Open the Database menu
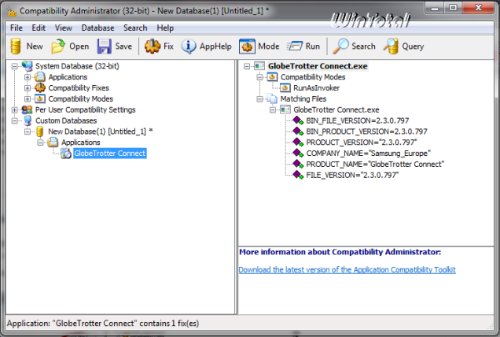 (97, 28)
